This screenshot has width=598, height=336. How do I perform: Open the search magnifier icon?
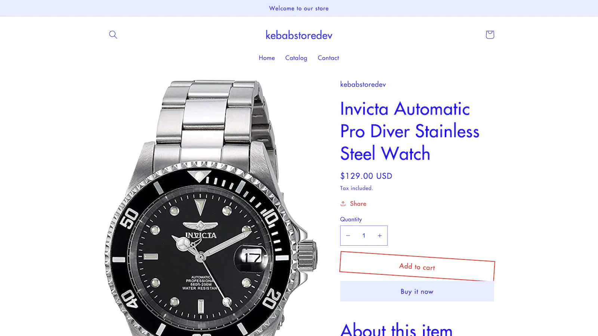(x=113, y=35)
